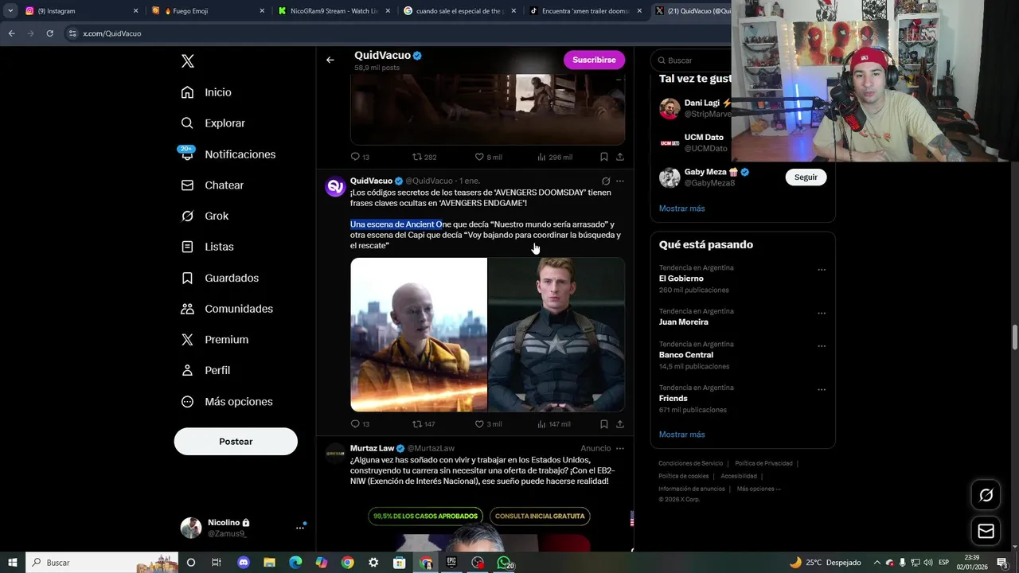Open Perfil in the sidebar

[x=205, y=371]
